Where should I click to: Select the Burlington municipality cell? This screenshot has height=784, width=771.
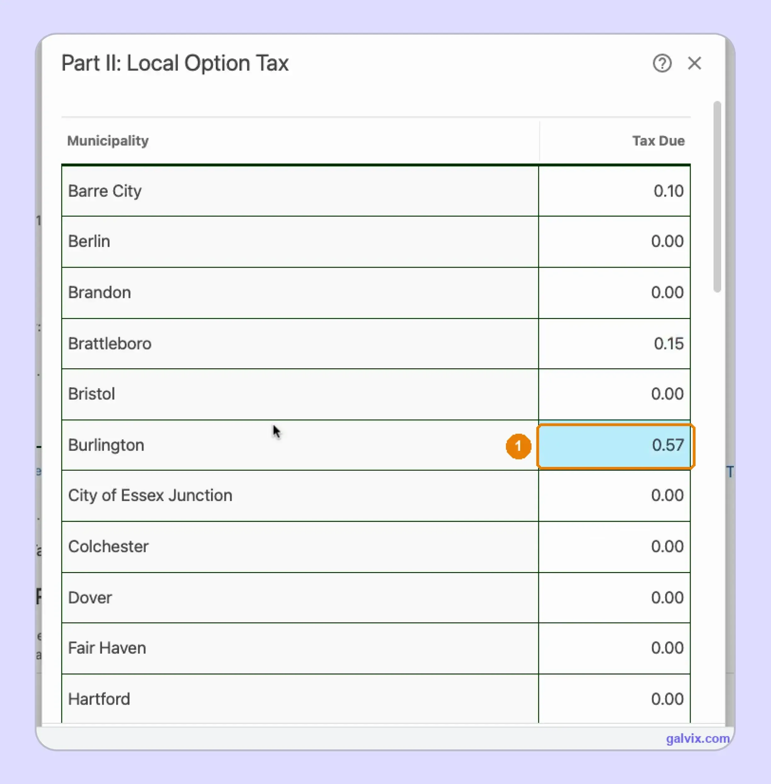coord(300,445)
